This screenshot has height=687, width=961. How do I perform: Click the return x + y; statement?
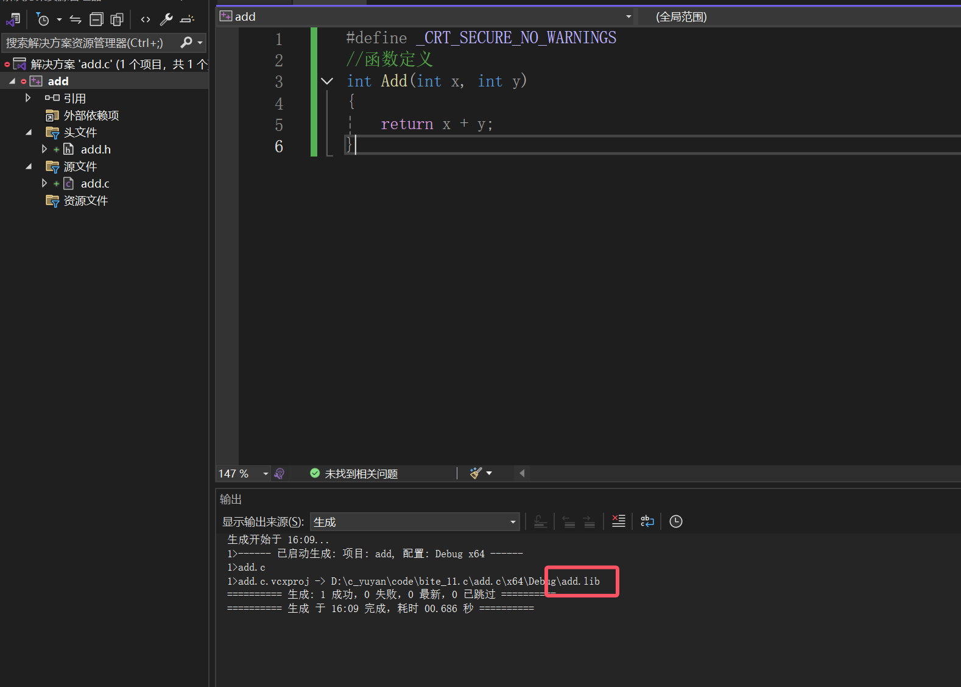[437, 124]
